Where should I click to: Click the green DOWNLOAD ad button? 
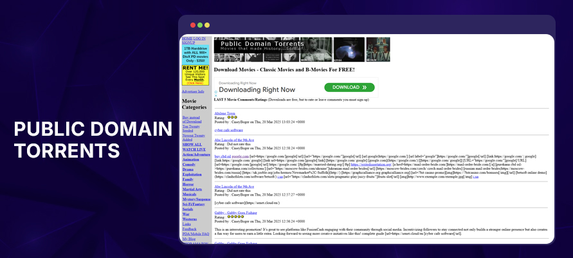click(x=349, y=88)
